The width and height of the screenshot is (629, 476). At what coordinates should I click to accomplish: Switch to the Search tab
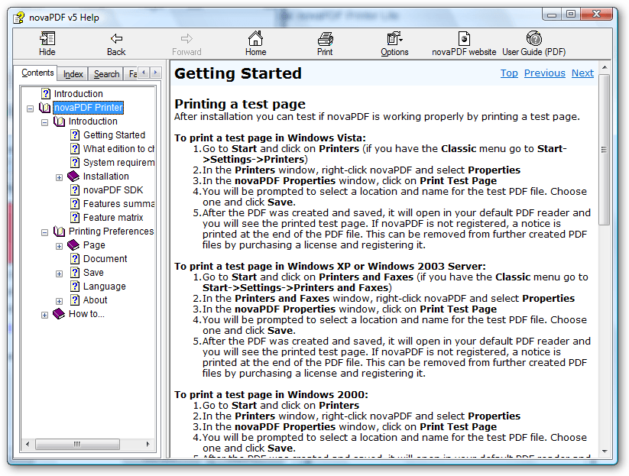(x=106, y=74)
